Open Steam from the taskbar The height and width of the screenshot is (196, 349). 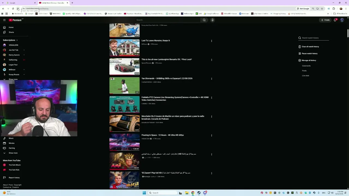(x=199, y=193)
